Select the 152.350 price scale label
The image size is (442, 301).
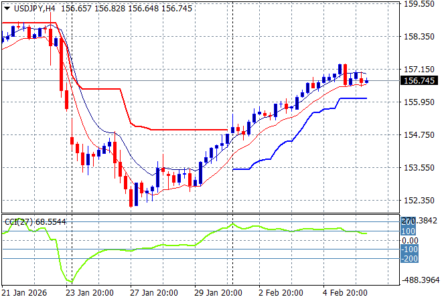(x=419, y=201)
